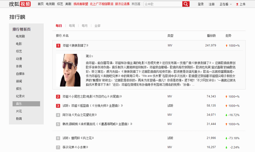
Task: Select 电影 category in sidebar
Action: pyautogui.click(x=19, y=44)
